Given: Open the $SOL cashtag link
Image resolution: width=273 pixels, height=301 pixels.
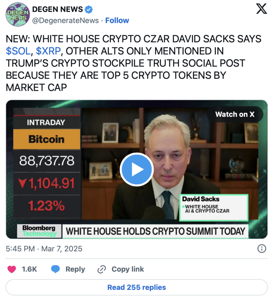Looking at the screenshot, I should point(18,51).
